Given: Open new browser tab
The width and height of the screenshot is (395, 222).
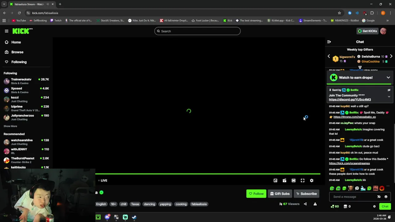Looking at the screenshot, I should click(60, 4).
